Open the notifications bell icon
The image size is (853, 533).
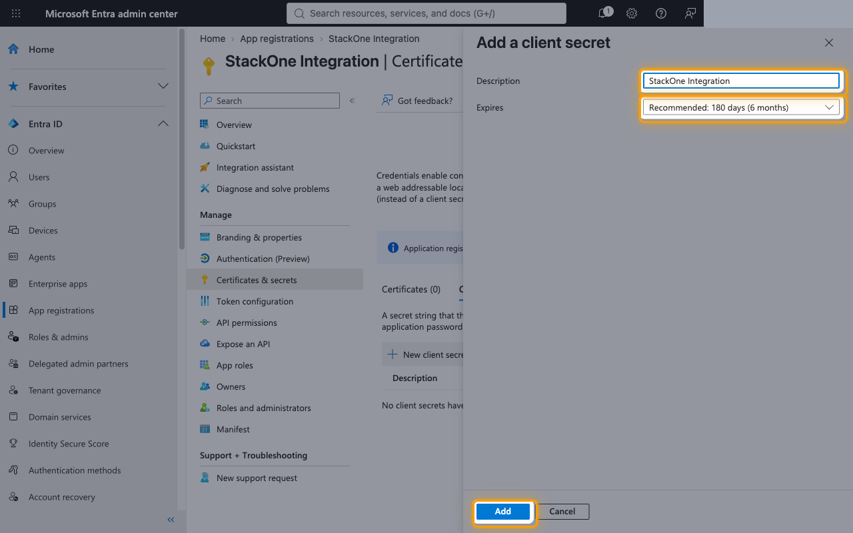[x=603, y=13]
